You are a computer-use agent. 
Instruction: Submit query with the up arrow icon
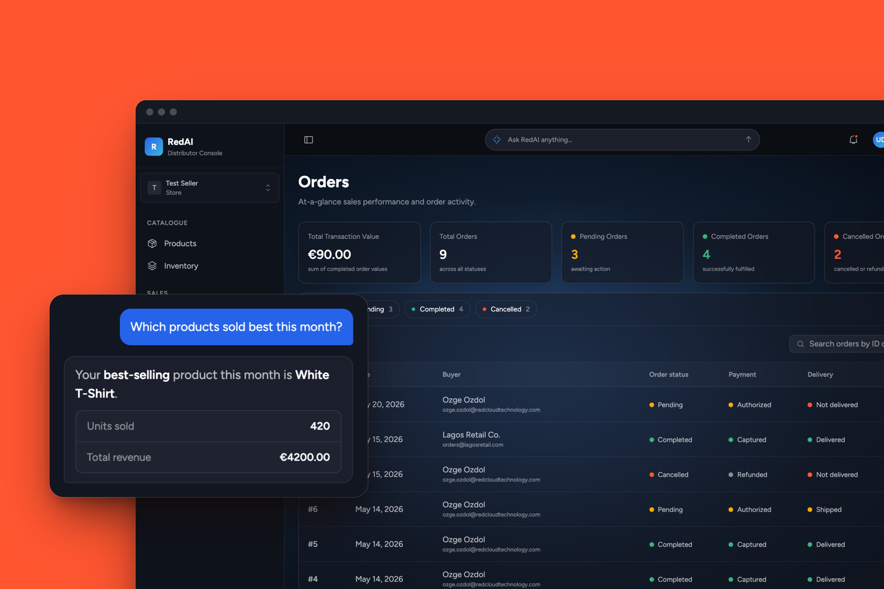point(748,140)
